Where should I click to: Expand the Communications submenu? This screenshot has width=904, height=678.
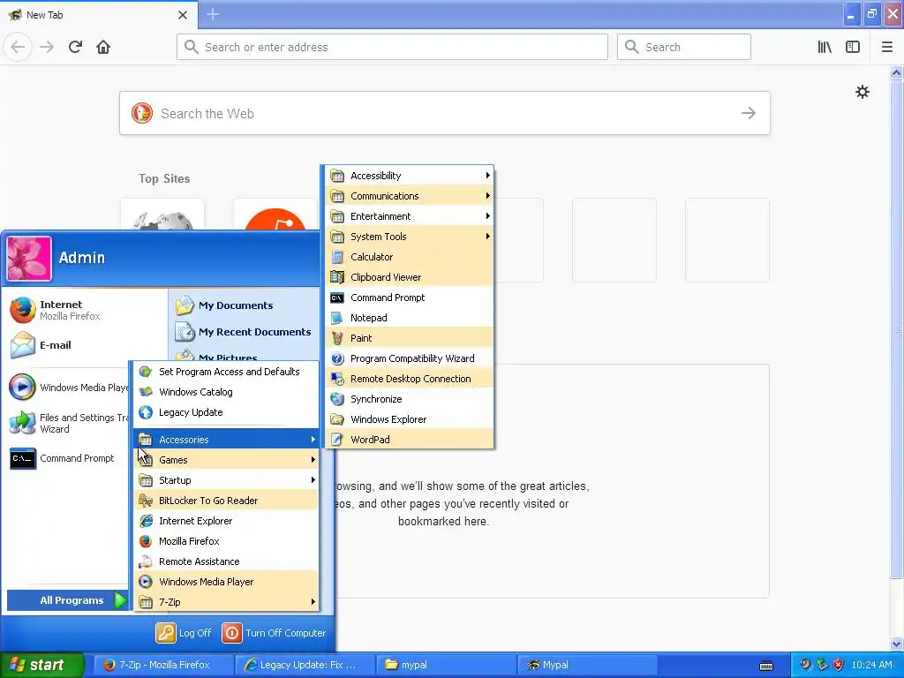pyautogui.click(x=410, y=196)
